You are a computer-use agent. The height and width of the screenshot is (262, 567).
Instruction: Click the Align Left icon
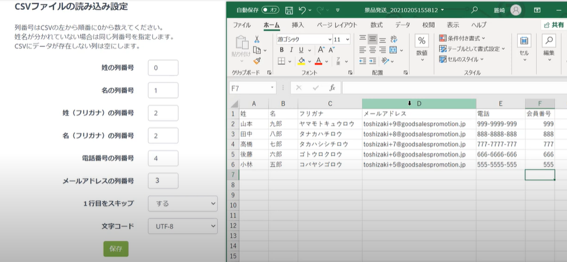[363, 50]
